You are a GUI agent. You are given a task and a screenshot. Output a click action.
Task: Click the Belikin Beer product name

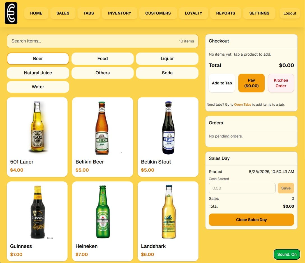90,162
